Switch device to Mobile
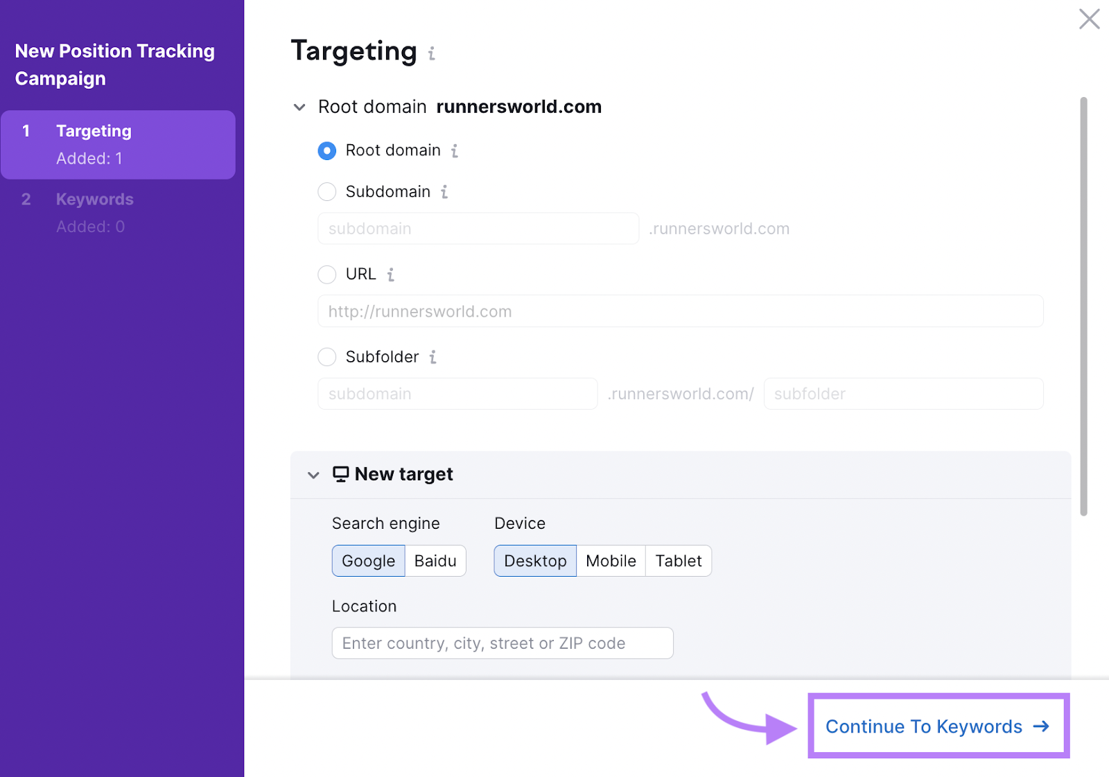This screenshot has height=777, width=1109. point(610,561)
